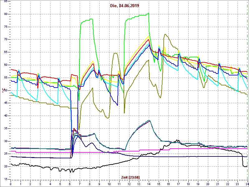Select the 45 value on temperature axis
Viewport: 249px width, 187px height.
[x=5, y=103]
